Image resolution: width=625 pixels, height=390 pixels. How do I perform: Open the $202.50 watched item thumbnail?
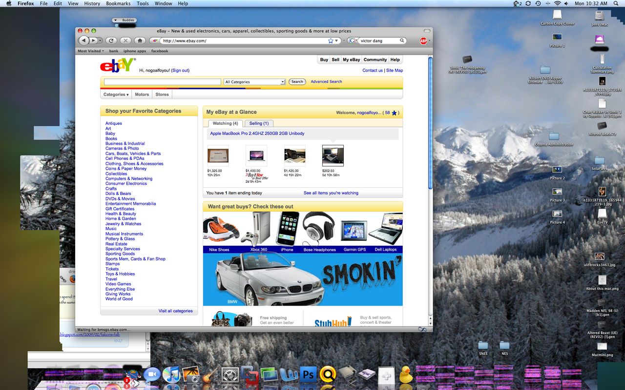coord(333,156)
